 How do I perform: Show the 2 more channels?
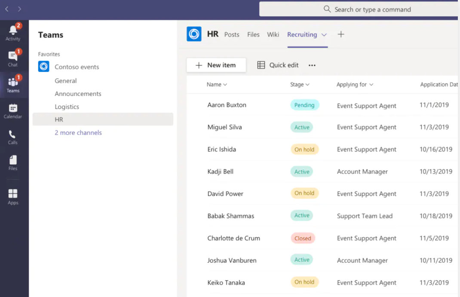78,133
